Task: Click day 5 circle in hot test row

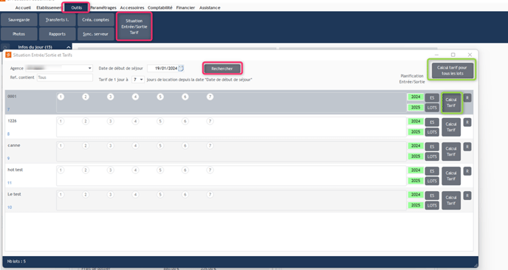Action: point(160,170)
